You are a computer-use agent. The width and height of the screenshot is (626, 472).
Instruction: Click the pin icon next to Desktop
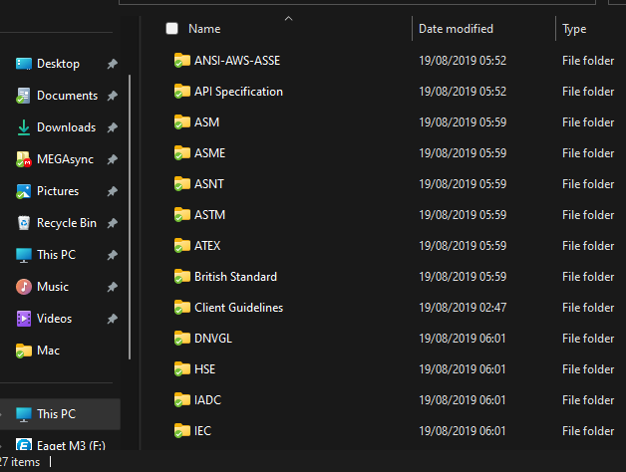point(113,64)
